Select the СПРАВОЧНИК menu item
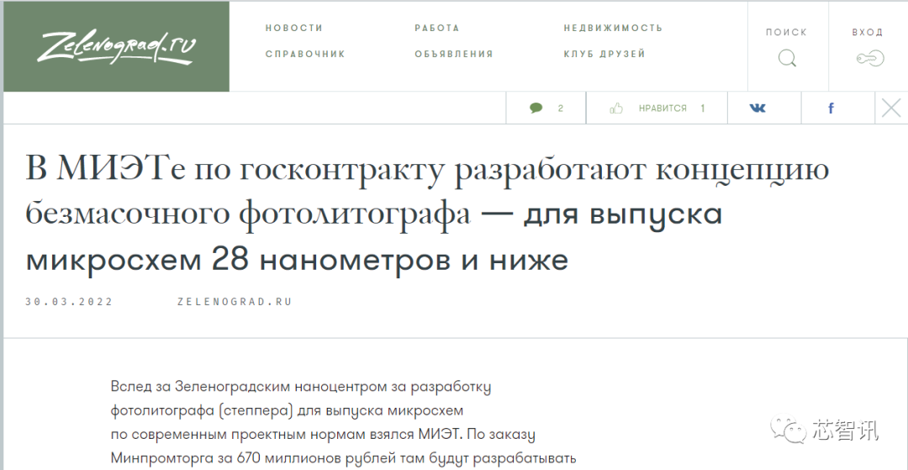Screen dimensions: 908x470 click(305, 54)
